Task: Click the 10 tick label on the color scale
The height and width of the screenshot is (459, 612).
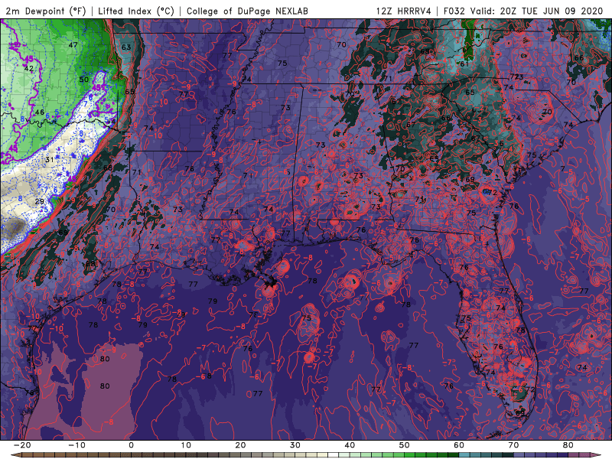Action: 186,445
